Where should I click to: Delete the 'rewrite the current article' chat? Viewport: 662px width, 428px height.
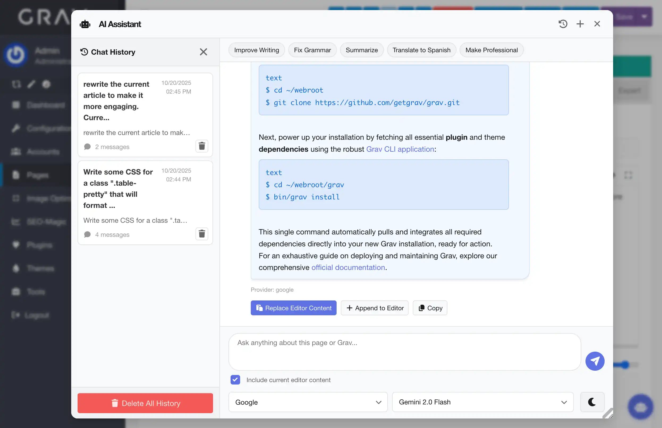coord(202,146)
